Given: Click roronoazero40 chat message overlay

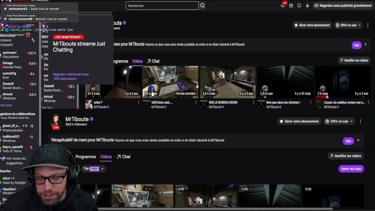Looking at the screenshot, I should pyautogui.click(x=40, y=17).
